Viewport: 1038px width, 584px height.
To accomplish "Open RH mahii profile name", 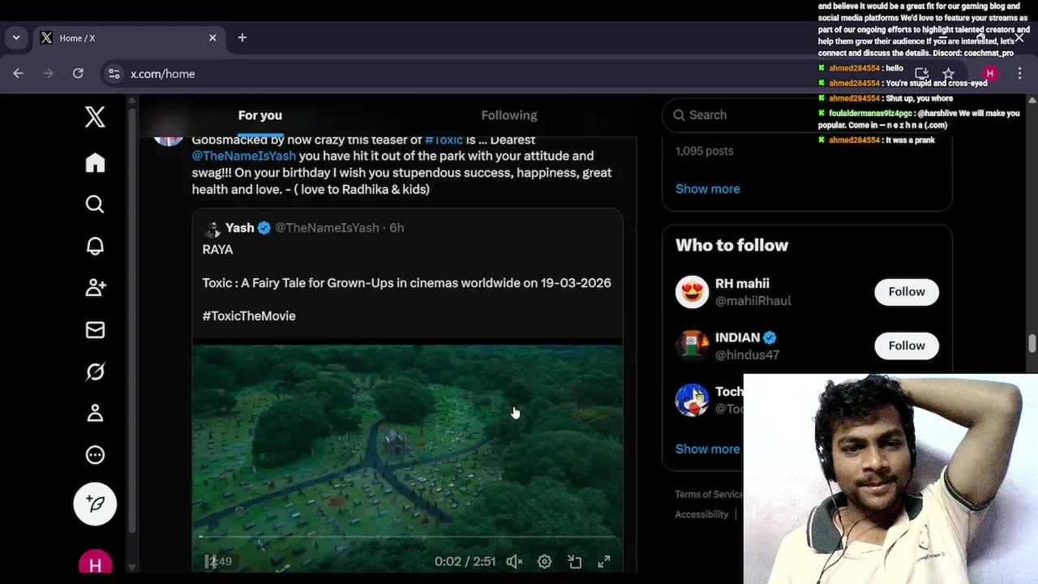I will coord(742,283).
